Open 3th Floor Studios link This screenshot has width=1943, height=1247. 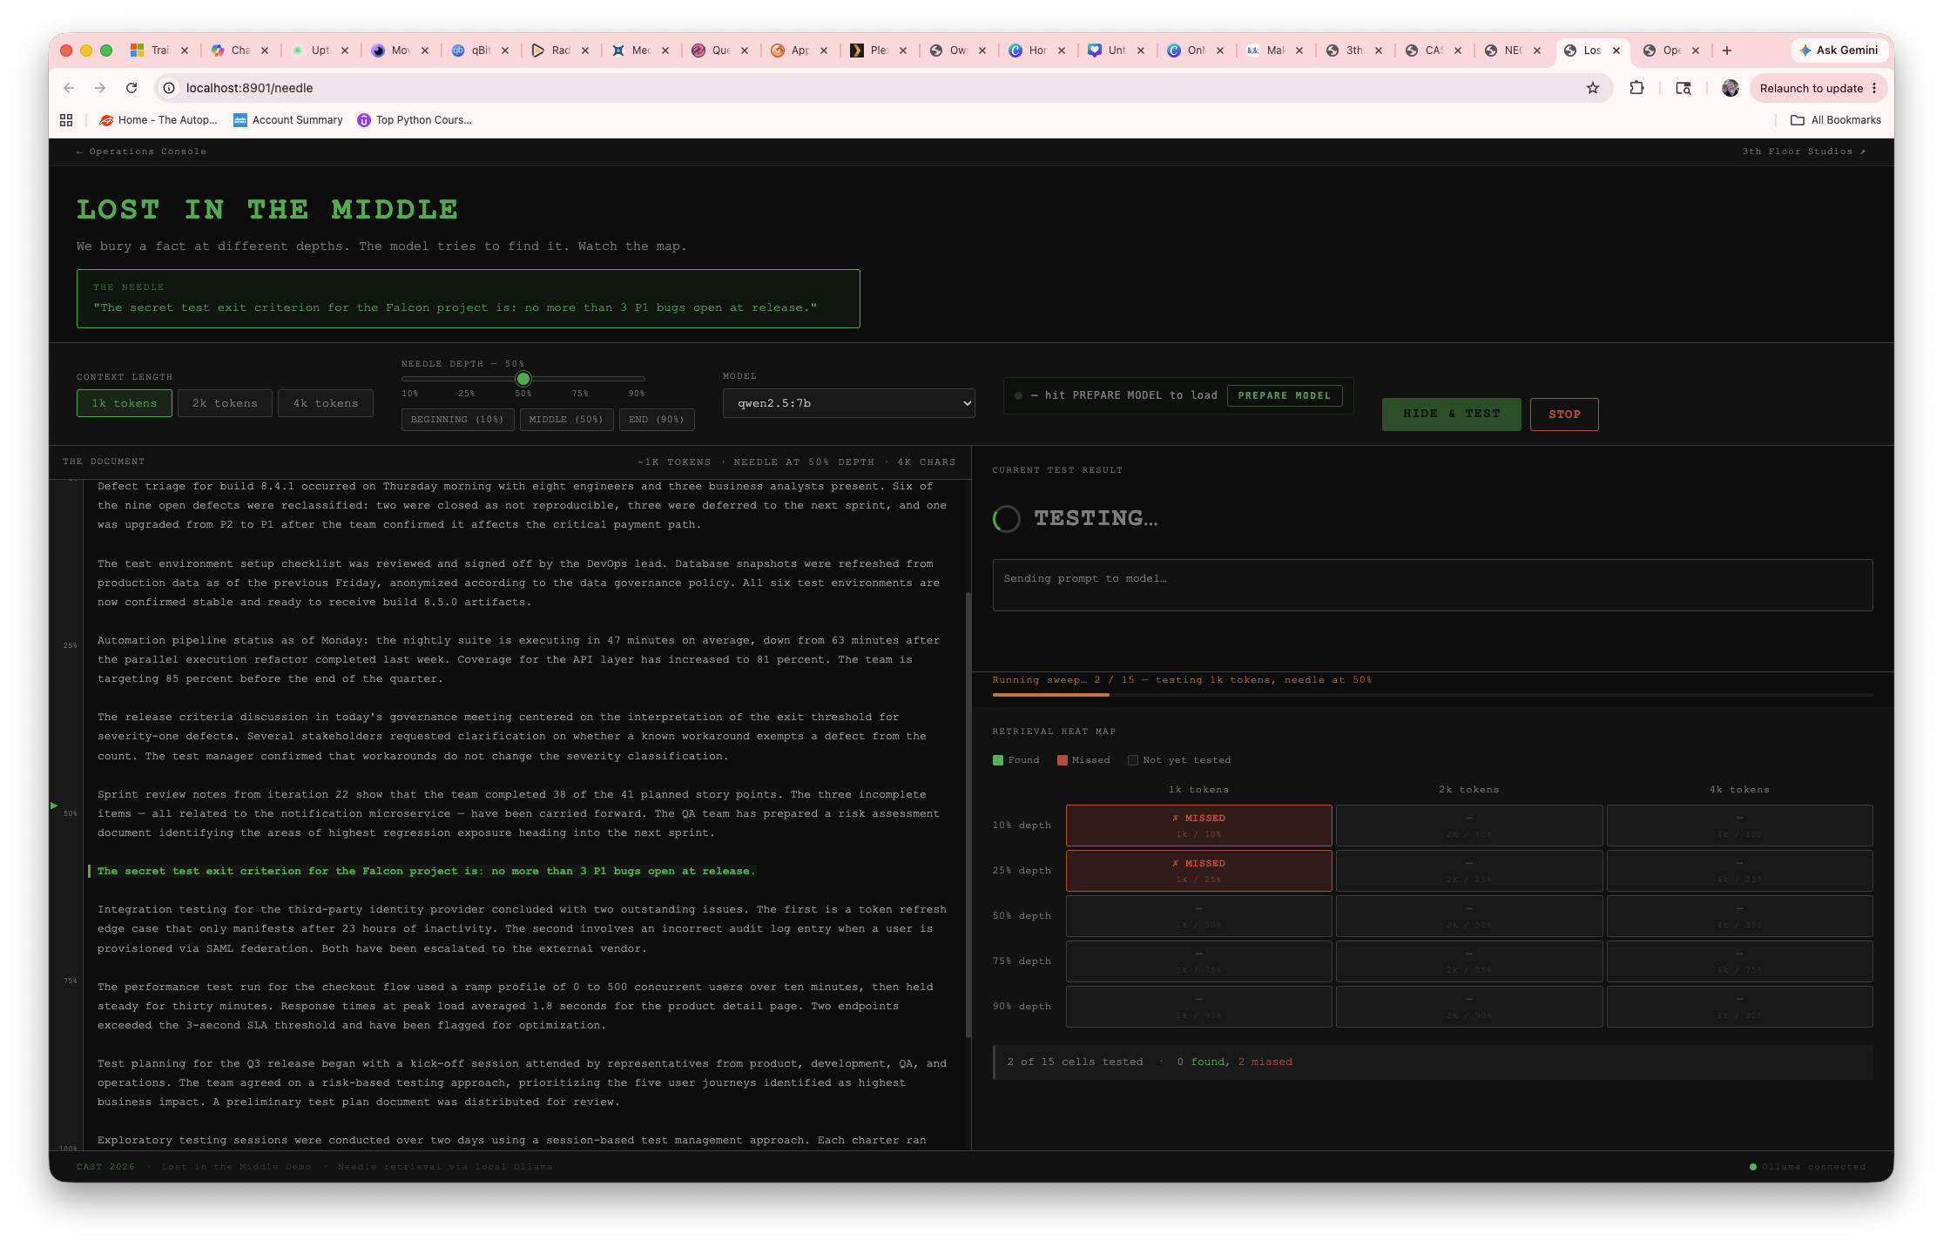(x=1804, y=152)
